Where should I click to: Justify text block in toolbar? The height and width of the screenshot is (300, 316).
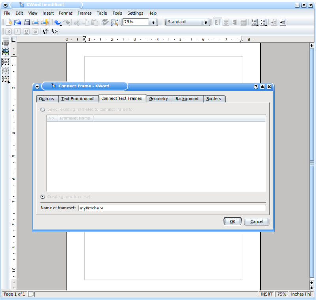click(x=243, y=22)
